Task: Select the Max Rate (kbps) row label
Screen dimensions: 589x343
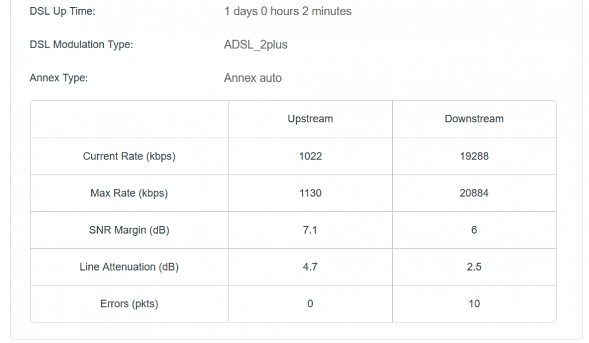Action: tap(129, 193)
